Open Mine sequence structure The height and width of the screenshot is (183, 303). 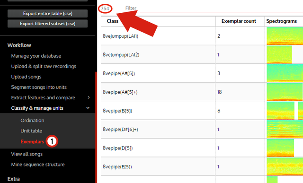tap(38, 165)
